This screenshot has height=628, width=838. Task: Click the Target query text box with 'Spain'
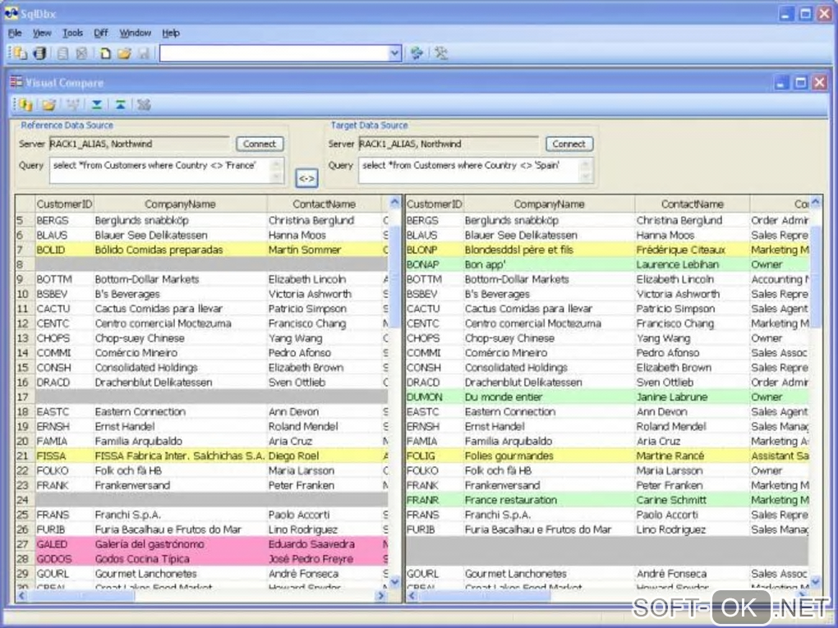476,171
